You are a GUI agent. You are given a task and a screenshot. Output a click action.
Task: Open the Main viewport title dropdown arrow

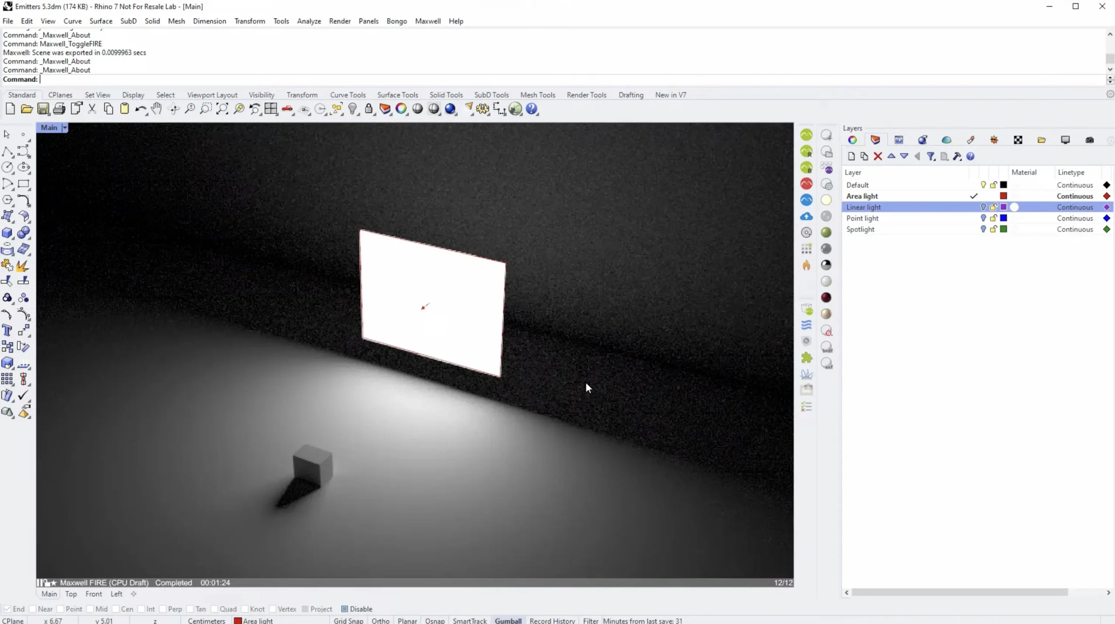point(65,128)
